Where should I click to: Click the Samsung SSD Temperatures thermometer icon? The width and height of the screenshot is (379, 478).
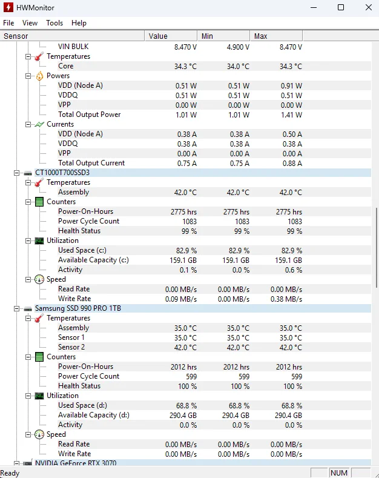(39, 318)
